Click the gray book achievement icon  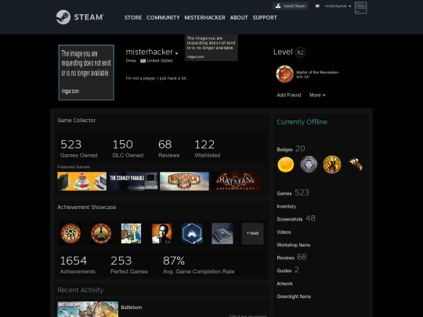pos(222,233)
